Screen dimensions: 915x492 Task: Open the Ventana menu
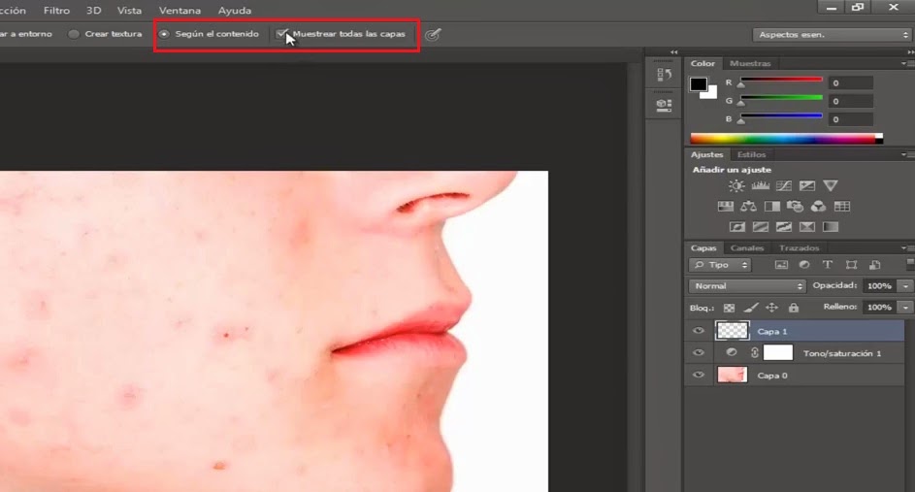click(x=180, y=11)
